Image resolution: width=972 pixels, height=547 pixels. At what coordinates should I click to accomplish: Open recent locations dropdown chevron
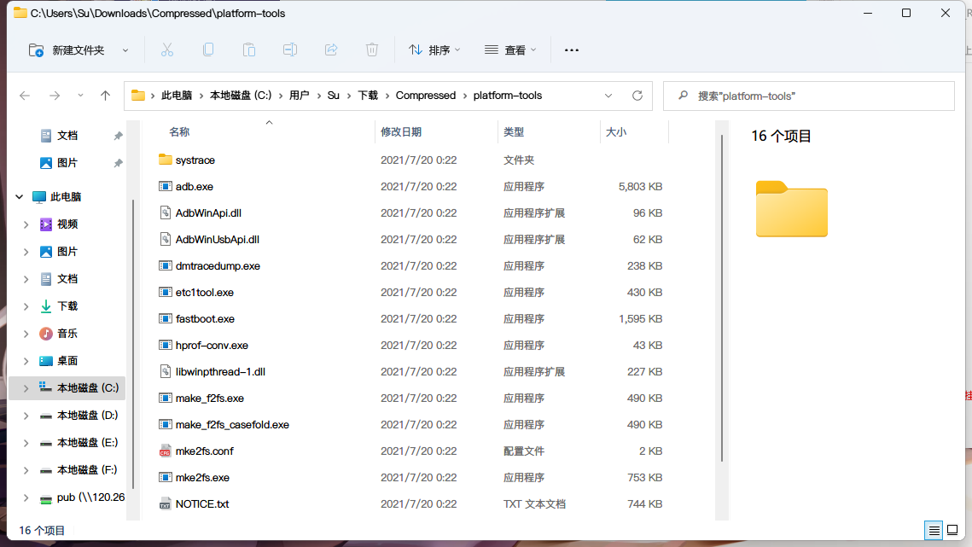pos(80,96)
